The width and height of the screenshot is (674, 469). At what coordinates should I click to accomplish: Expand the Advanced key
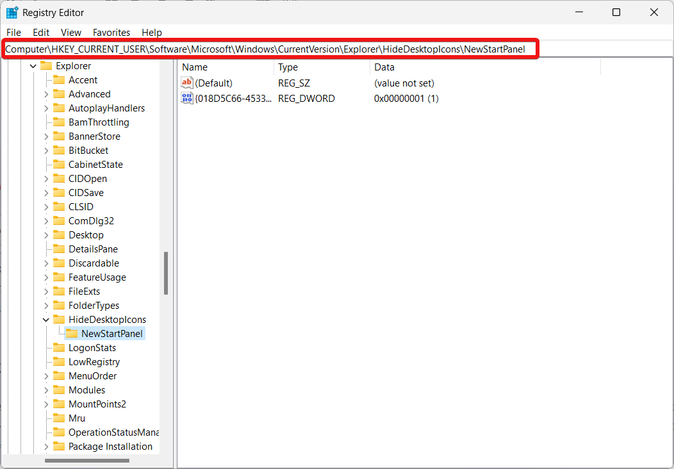[46, 94]
